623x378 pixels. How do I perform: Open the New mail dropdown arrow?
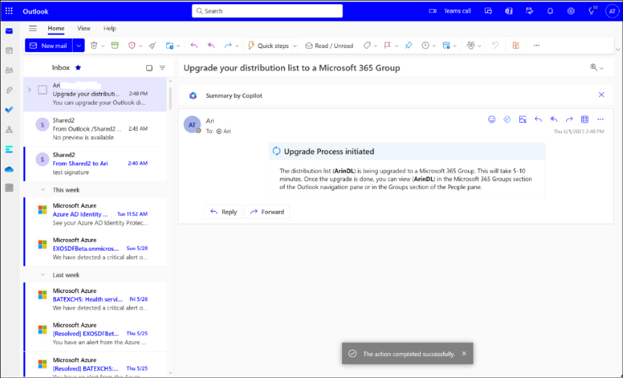79,46
